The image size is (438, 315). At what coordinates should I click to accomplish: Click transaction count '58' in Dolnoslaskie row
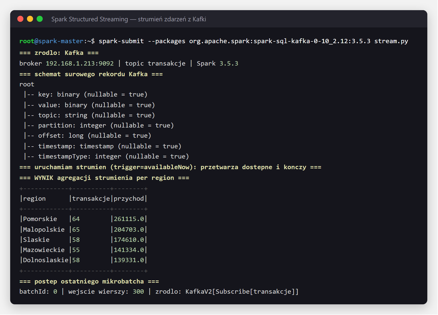tap(76, 260)
